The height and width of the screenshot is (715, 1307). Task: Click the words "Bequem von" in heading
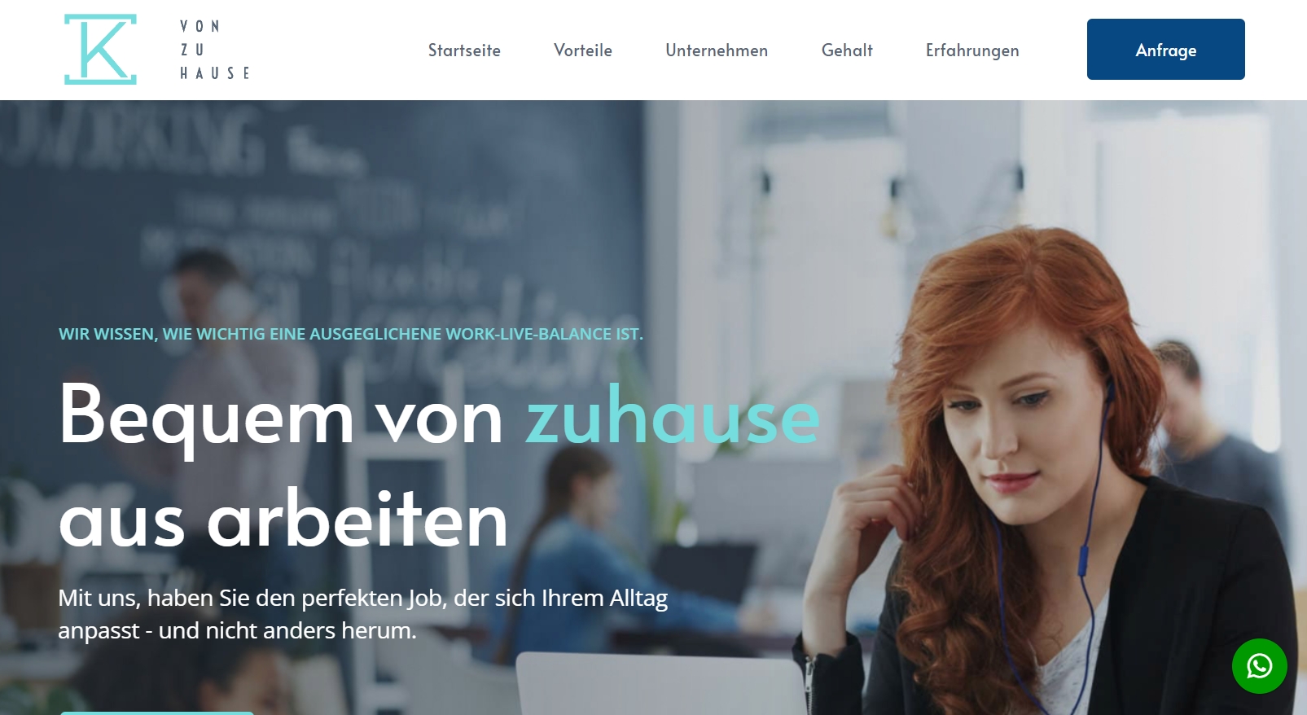pos(282,415)
